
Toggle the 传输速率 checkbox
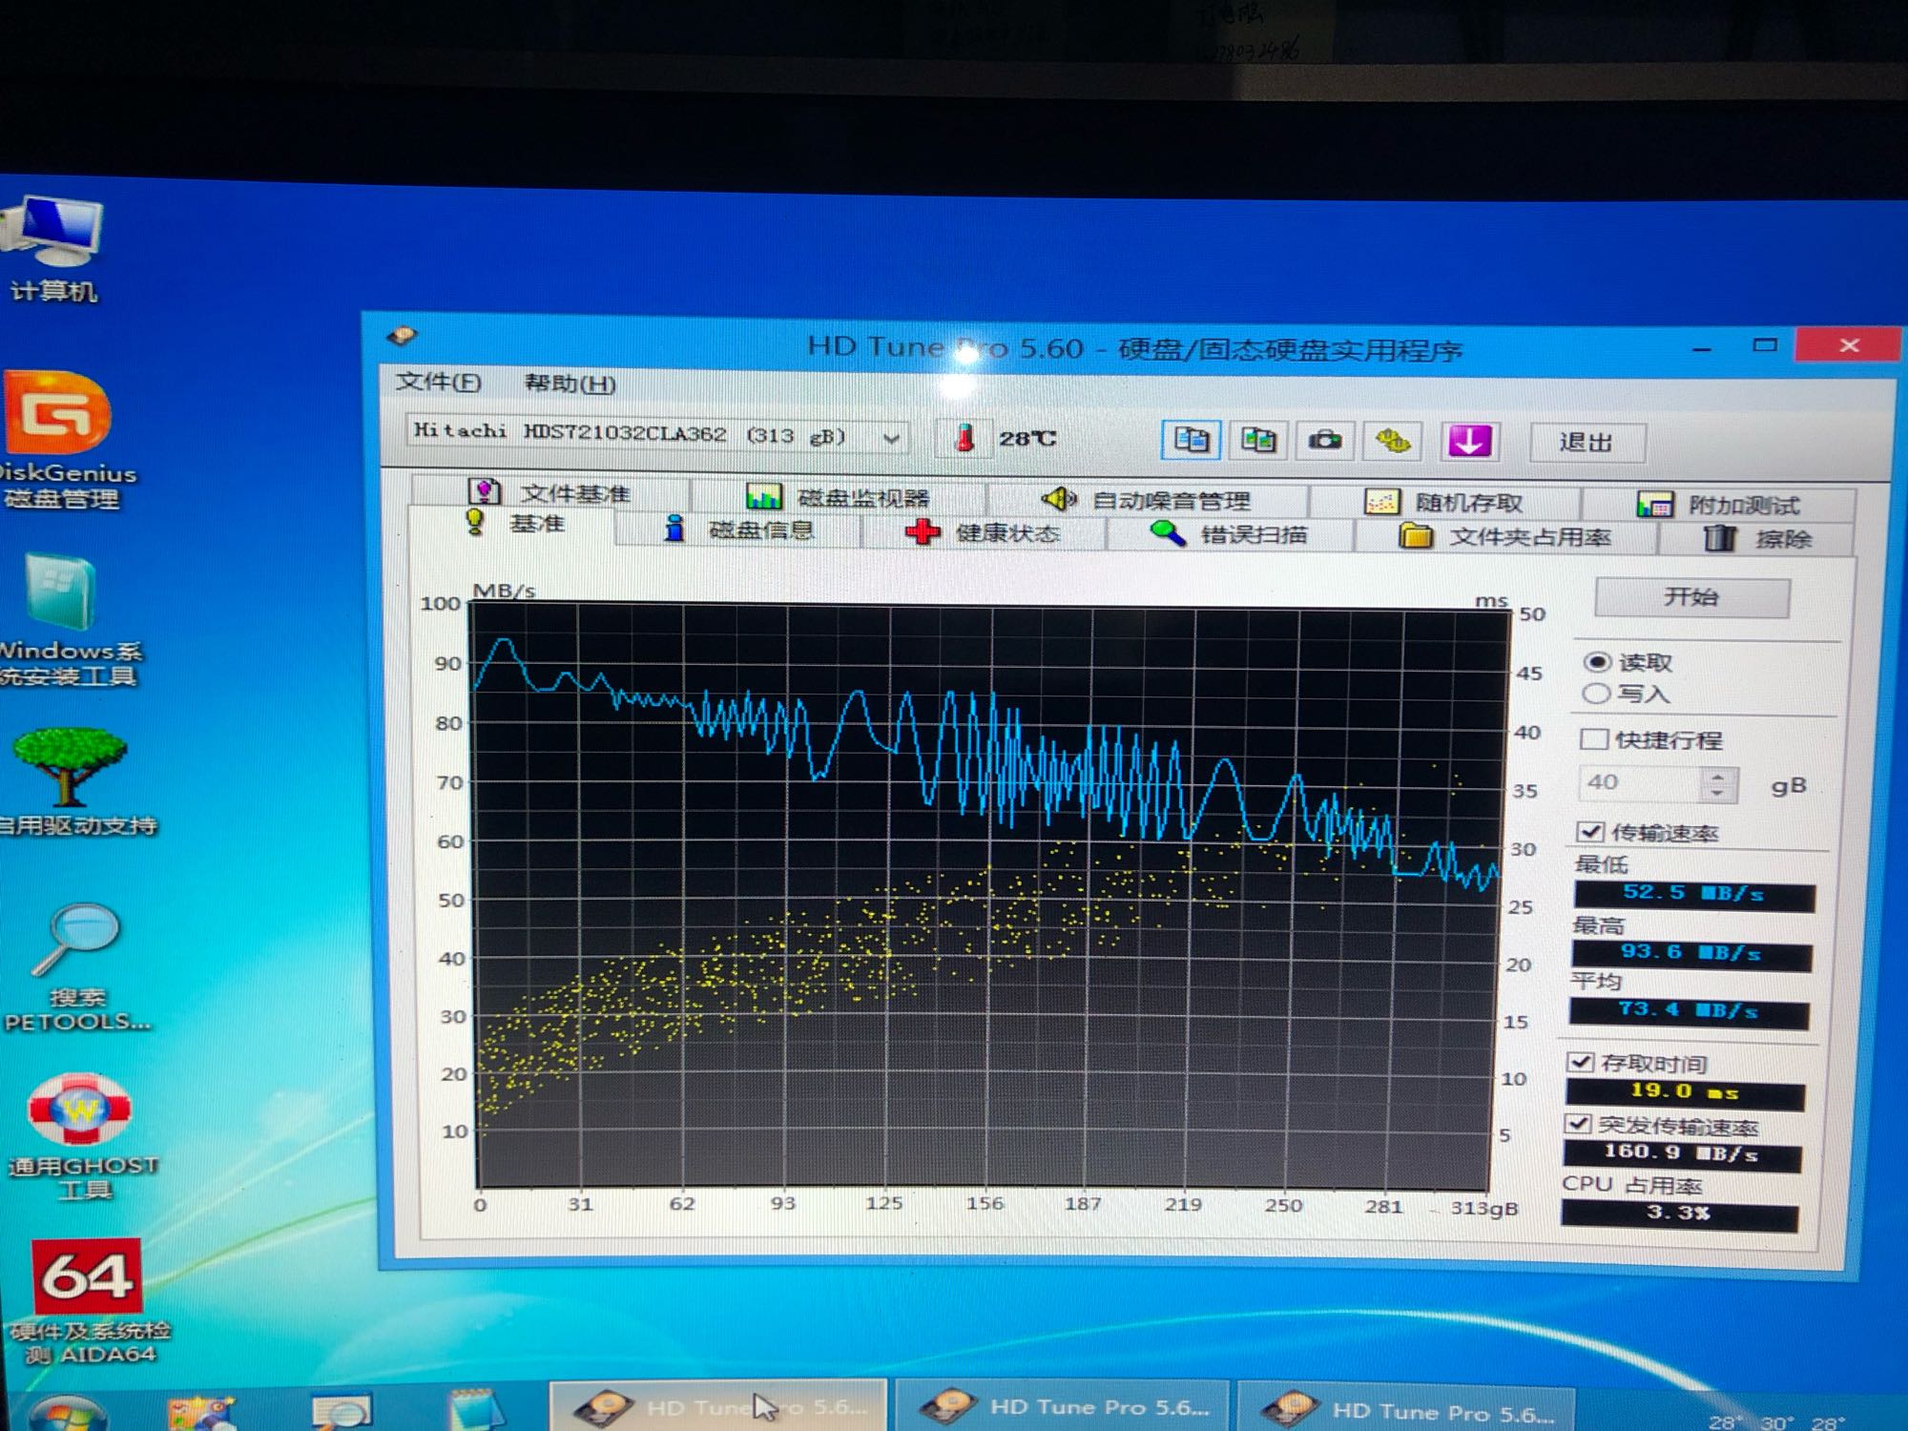(1590, 832)
